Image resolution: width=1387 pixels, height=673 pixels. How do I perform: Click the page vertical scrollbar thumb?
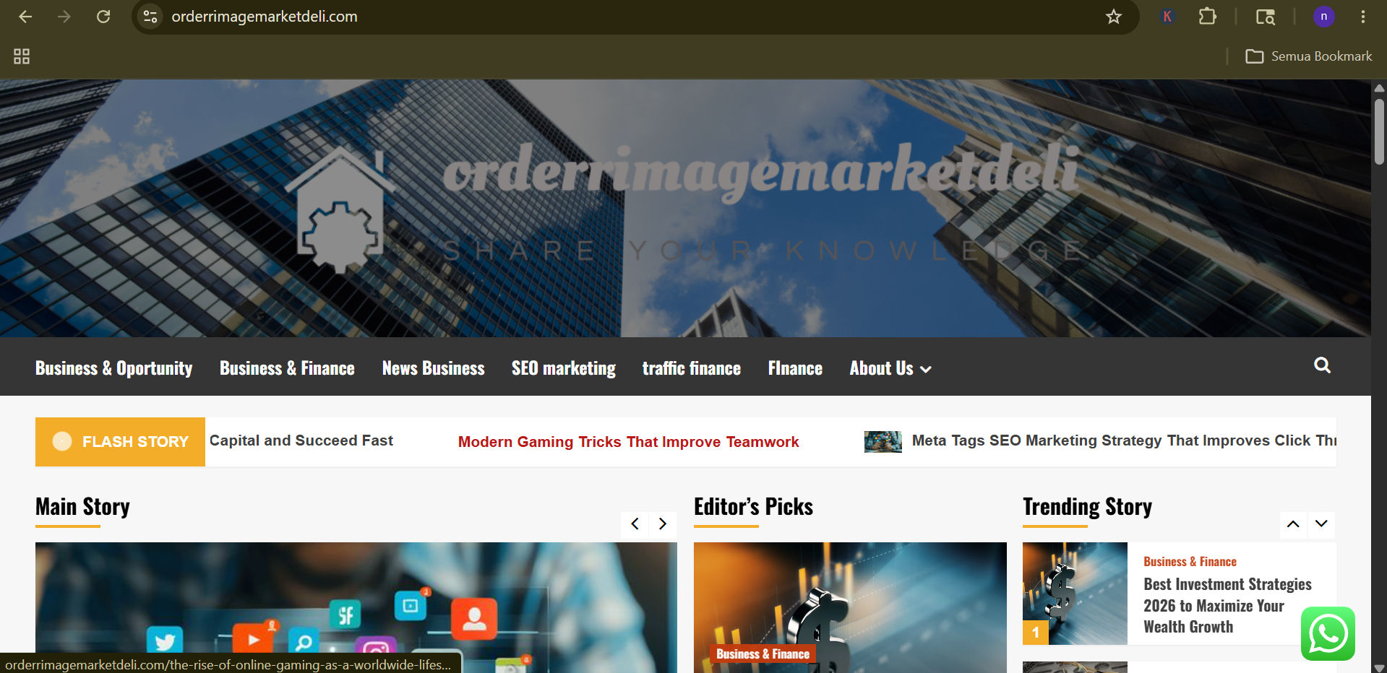tap(1379, 131)
